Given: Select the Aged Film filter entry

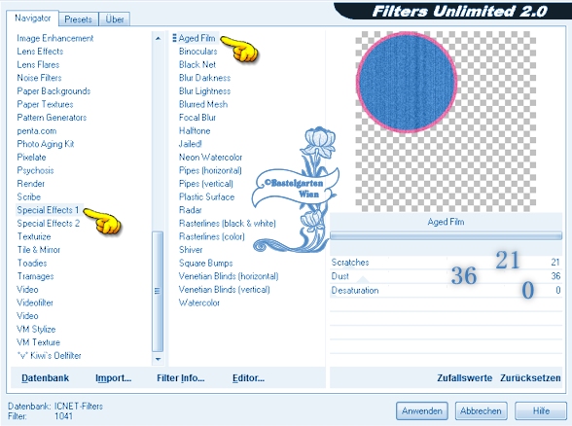Looking at the screenshot, I should [197, 38].
